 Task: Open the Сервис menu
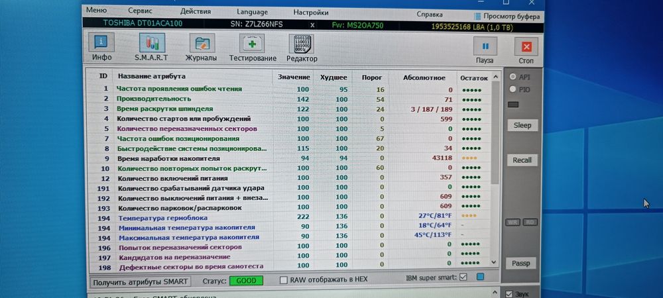pyautogui.click(x=141, y=11)
